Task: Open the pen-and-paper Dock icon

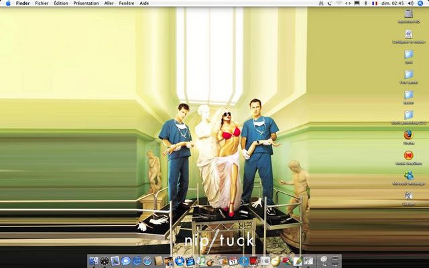Action: pos(298,261)
